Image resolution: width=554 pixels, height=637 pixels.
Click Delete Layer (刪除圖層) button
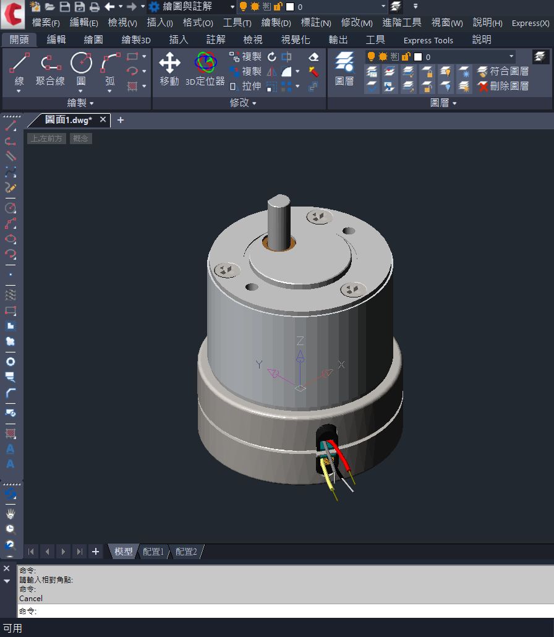pos(503,86)
